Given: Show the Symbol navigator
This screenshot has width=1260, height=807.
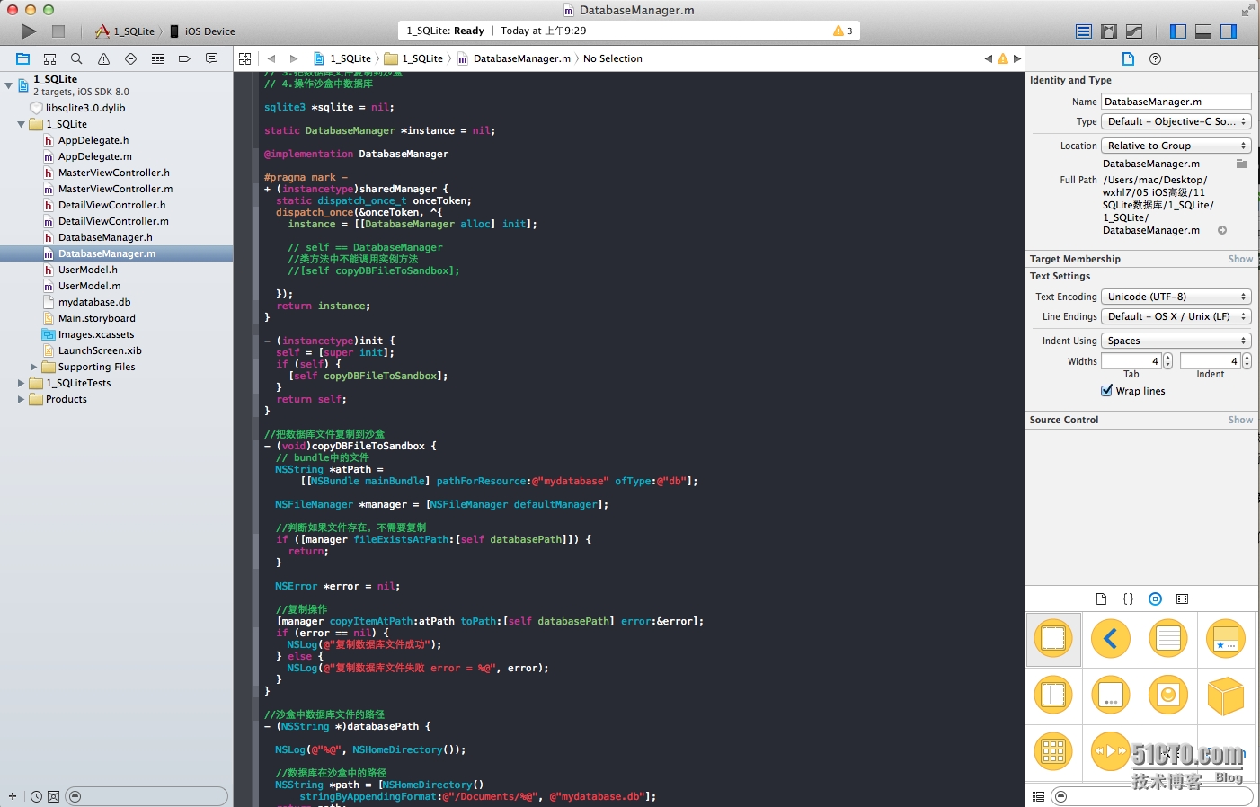Looking at the screenshot, I should pos(49,58).
